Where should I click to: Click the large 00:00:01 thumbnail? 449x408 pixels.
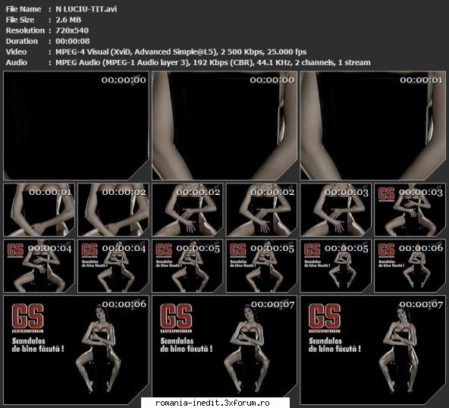pyautogui.click(x=373, y=126)
